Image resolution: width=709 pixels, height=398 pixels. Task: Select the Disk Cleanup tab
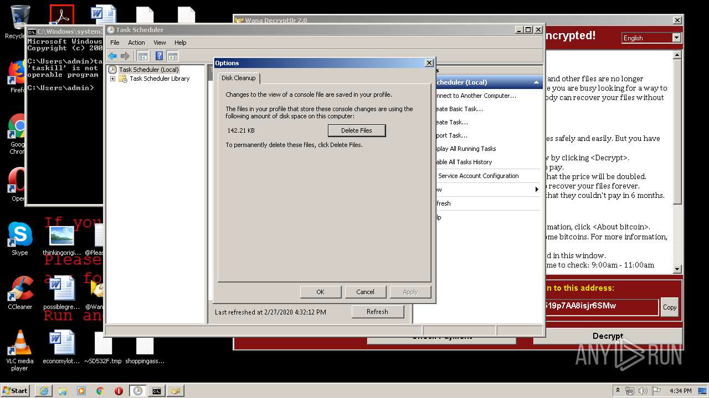pos(238,78)
